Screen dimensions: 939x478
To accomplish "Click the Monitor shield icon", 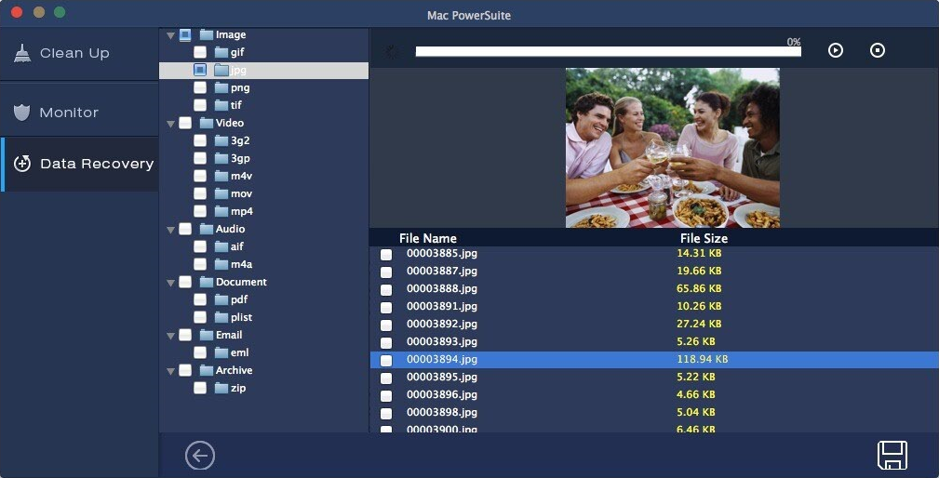I will click(21, 113).
